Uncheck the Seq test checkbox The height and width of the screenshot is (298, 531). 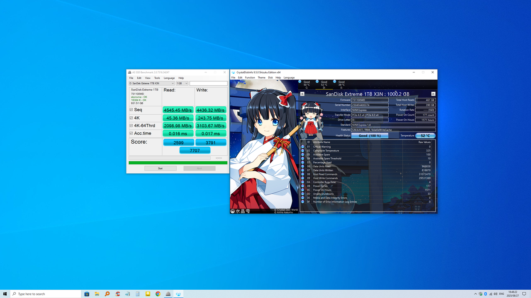pos(132,110)
